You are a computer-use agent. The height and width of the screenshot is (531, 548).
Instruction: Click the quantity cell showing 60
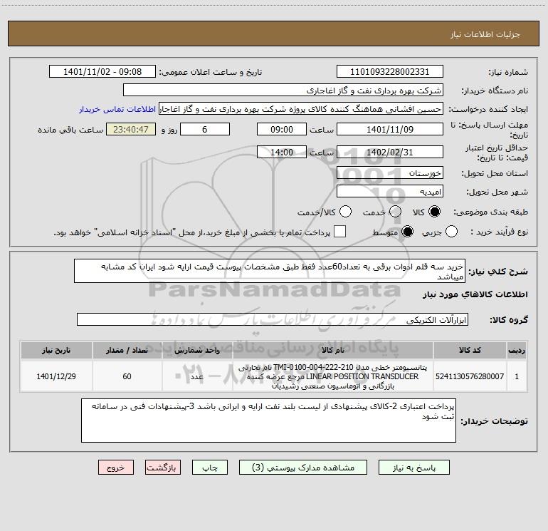point(127,376)
